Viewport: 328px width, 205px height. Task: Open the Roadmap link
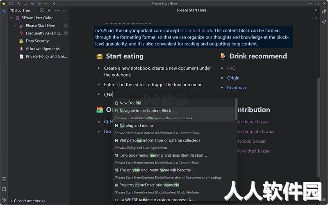click(237, 88)
